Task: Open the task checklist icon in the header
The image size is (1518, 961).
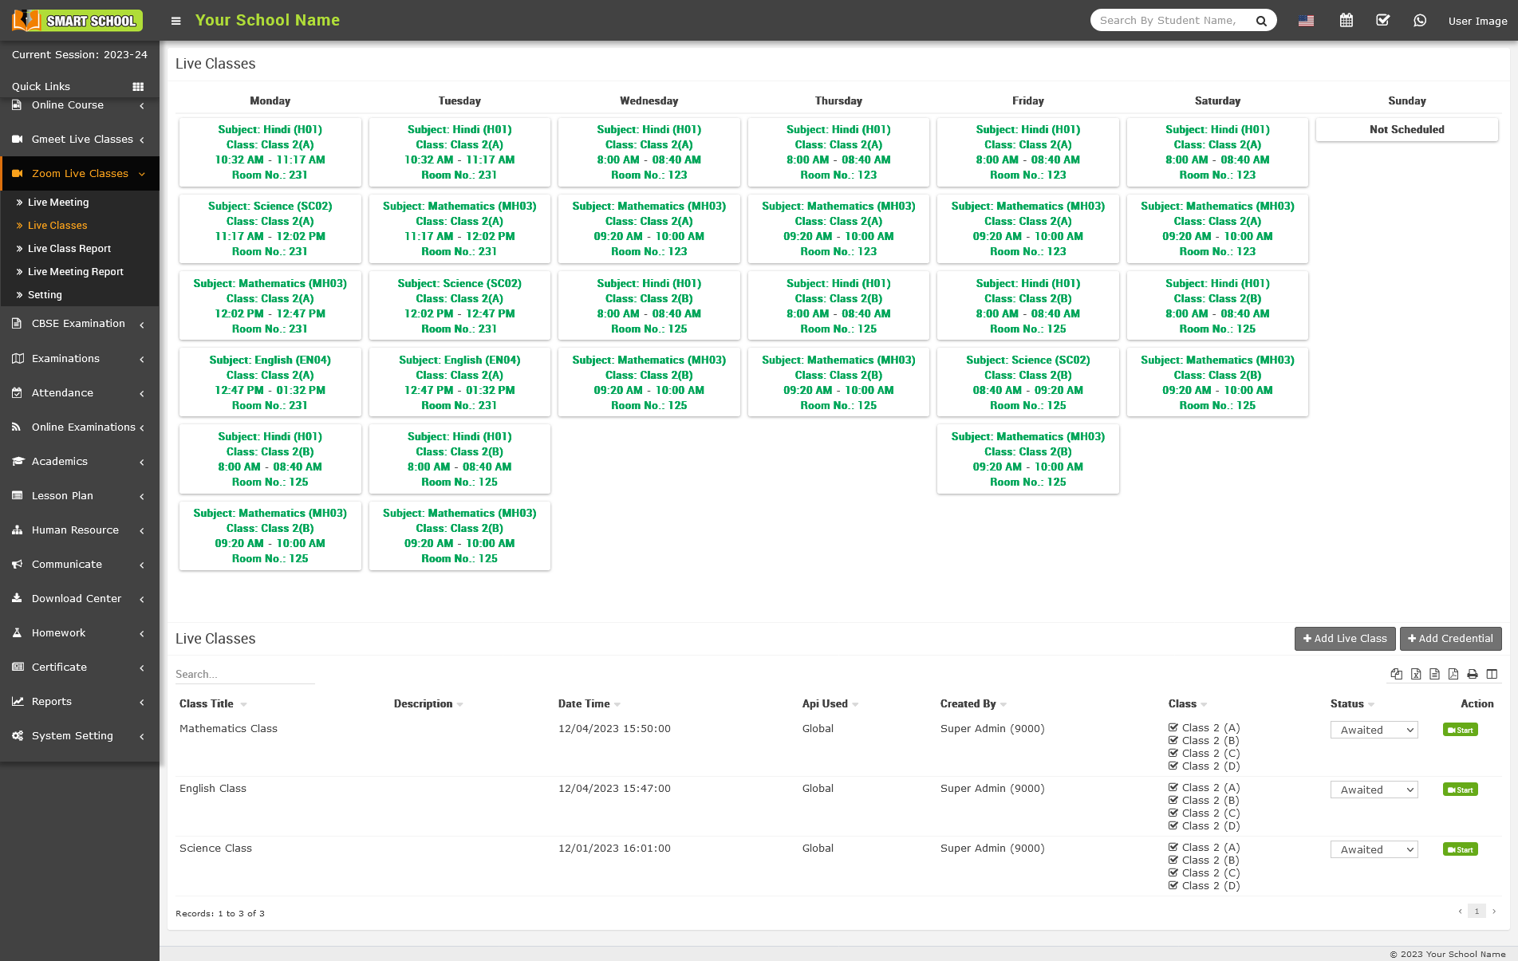Action: click(1383, 21)
